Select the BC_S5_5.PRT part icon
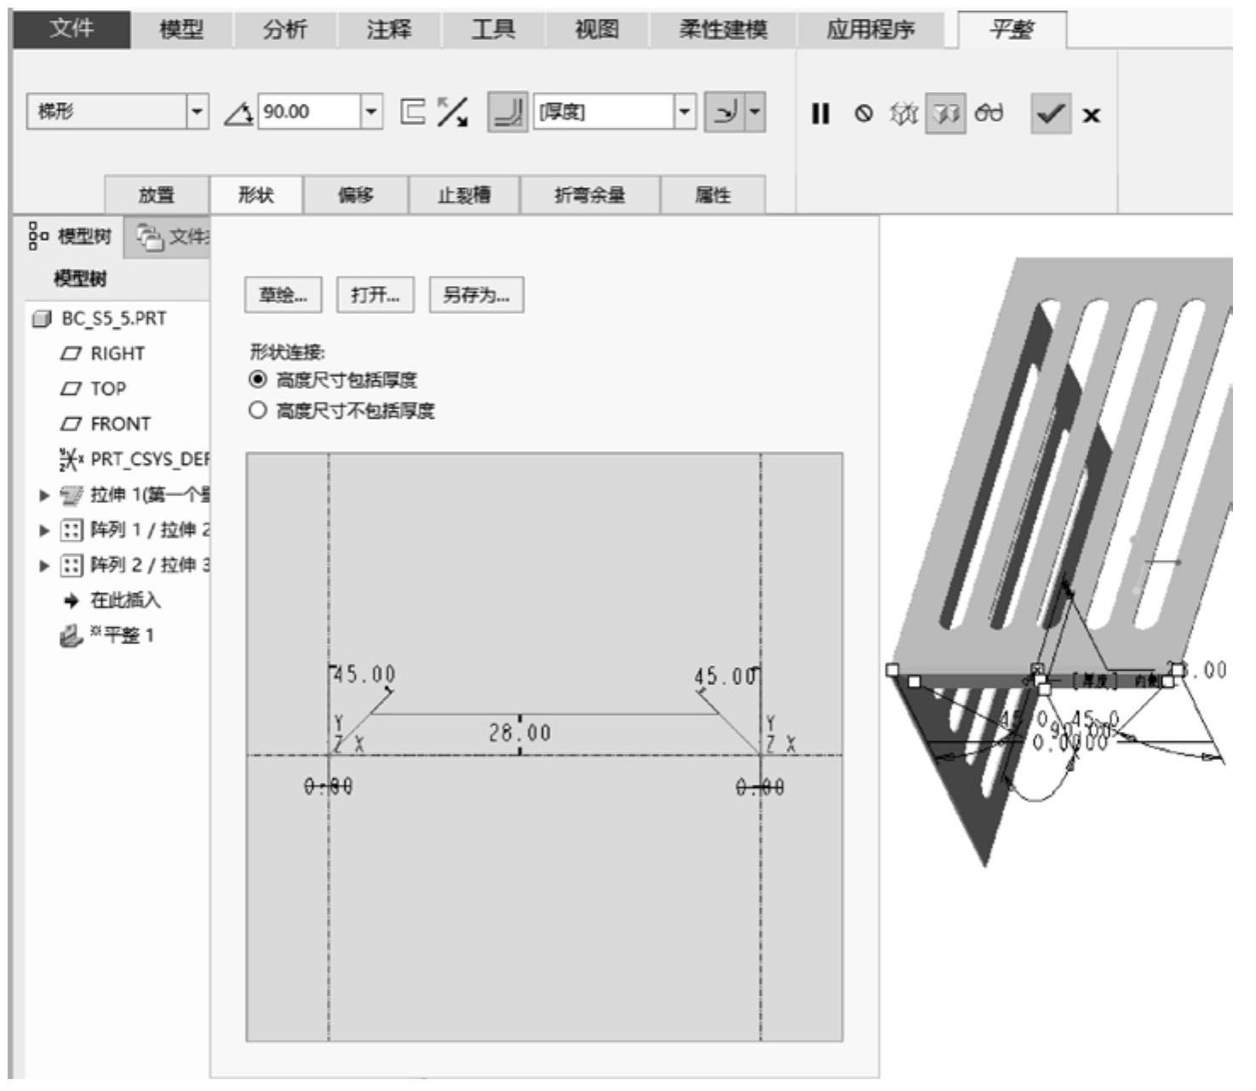The image size is (1256, 1091). [41, 319]
